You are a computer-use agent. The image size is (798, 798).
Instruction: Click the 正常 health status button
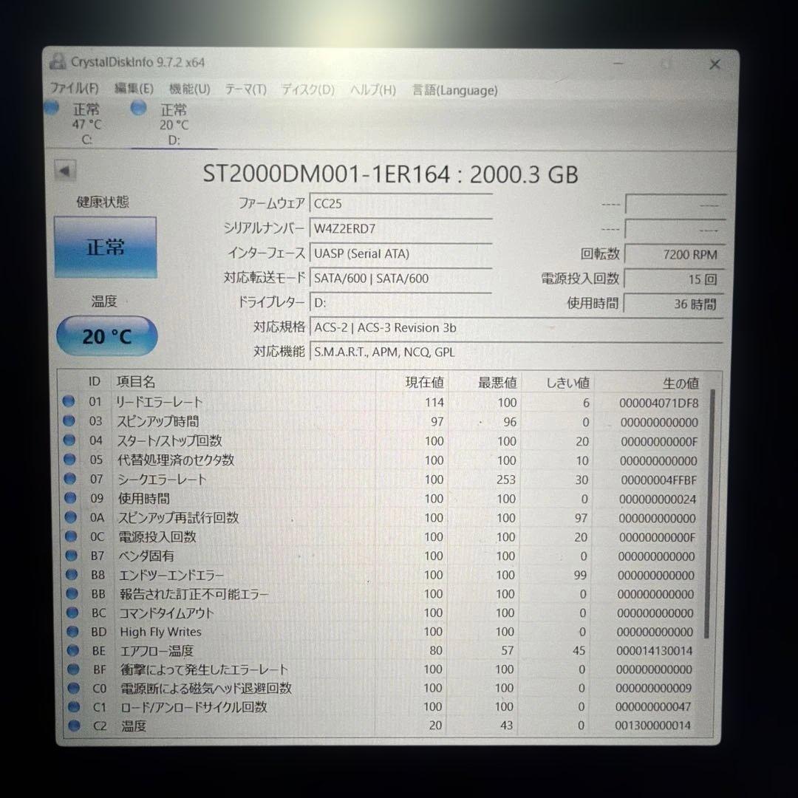(x=106, y=248)
